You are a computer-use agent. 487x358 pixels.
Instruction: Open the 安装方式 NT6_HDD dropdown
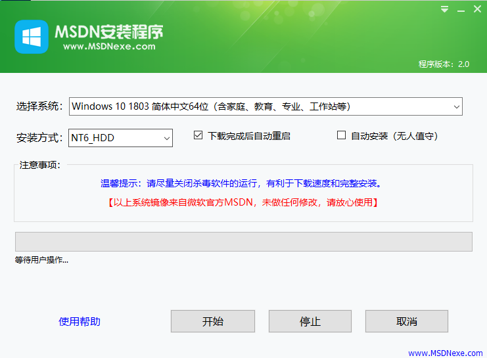pos(120,138)
